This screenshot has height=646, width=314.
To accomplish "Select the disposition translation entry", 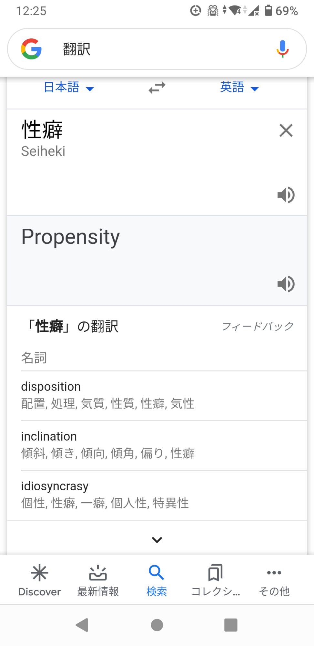I will (x=157, y=395).
